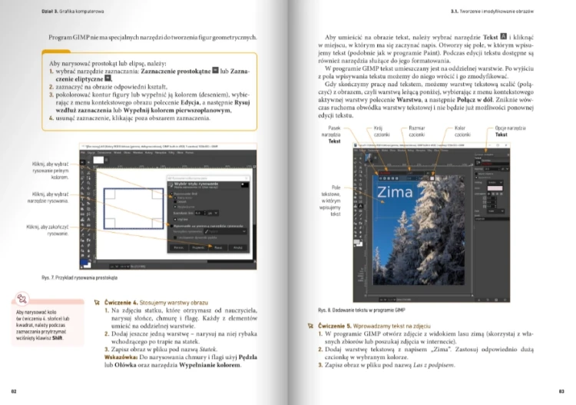Click the 'Zima' text on the canvas
Screen dimensions: 576x405
(395, 192)
